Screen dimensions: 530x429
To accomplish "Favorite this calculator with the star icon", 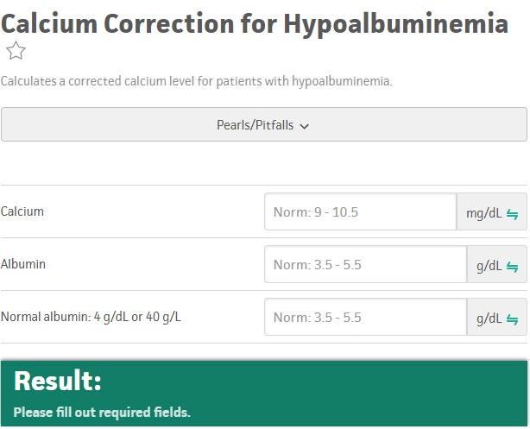I will point(16,51).
